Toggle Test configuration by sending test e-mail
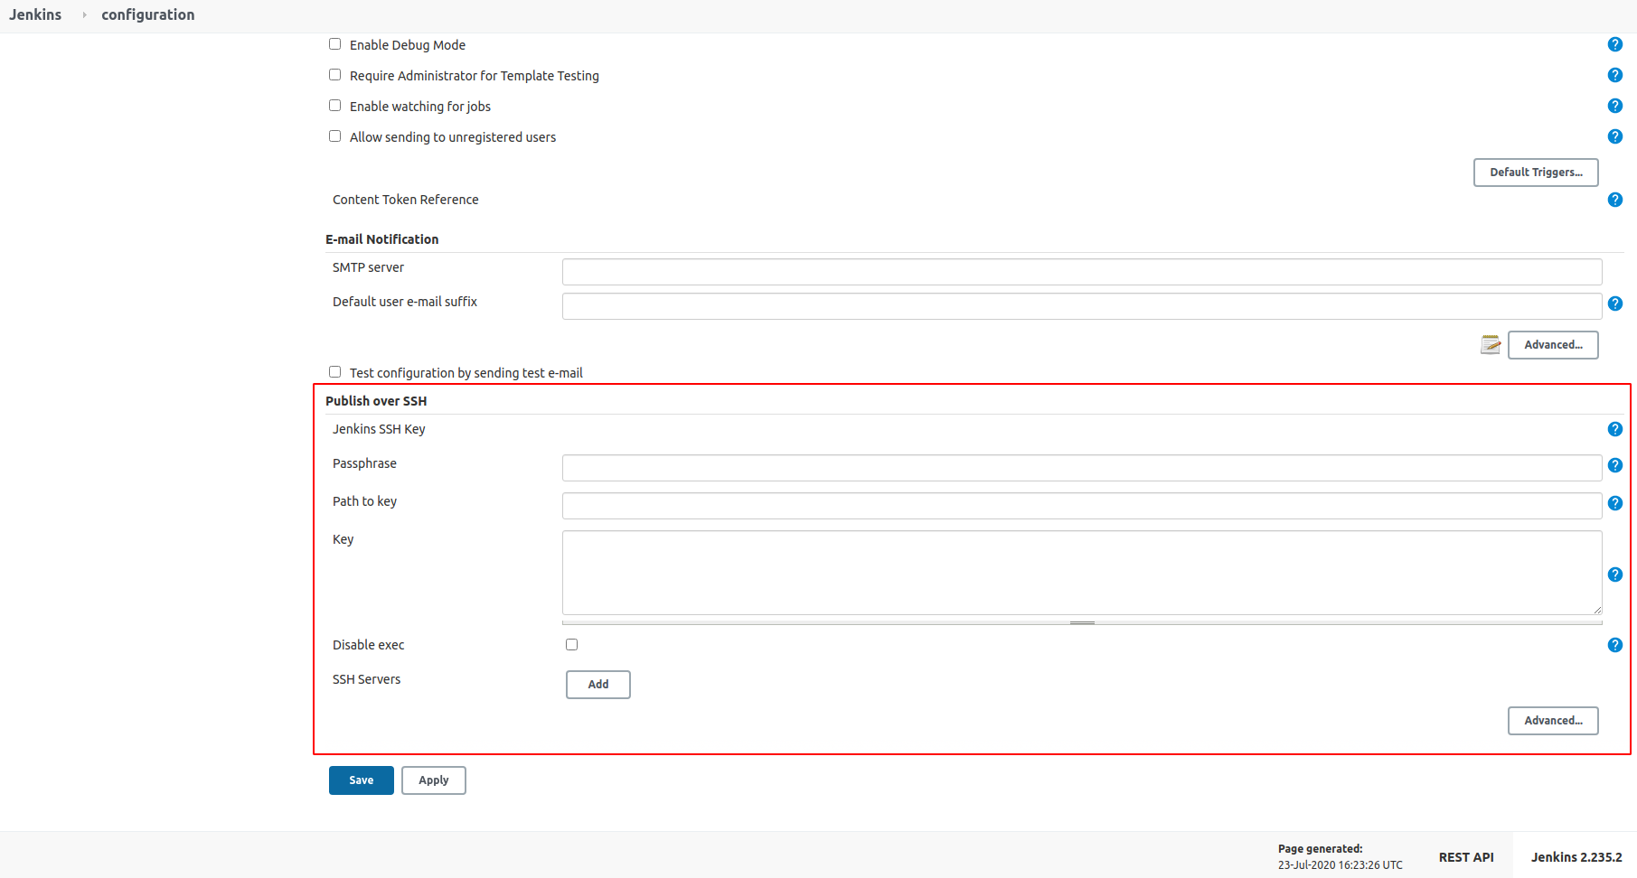Screen dimensions: 1637x878 [x=335, y=372]
